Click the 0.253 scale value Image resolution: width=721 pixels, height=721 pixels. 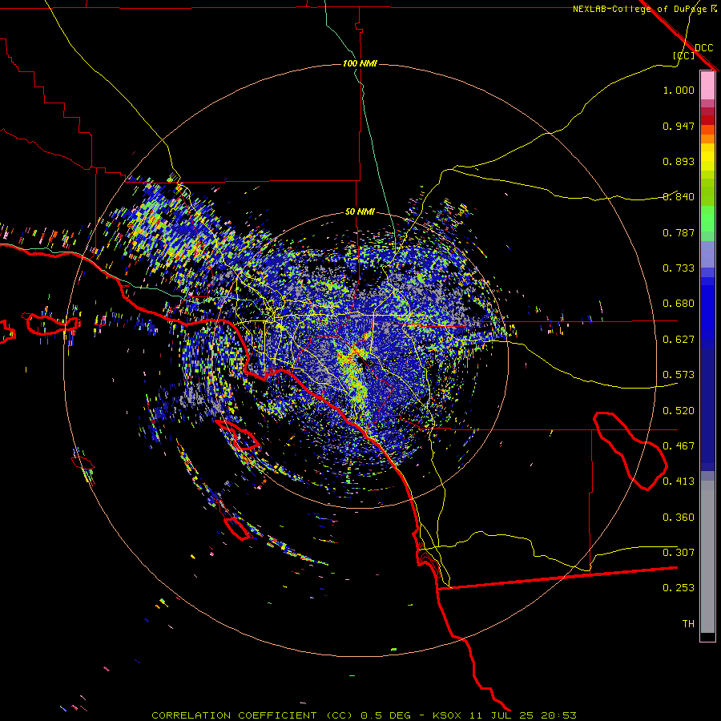pos(679,588)
